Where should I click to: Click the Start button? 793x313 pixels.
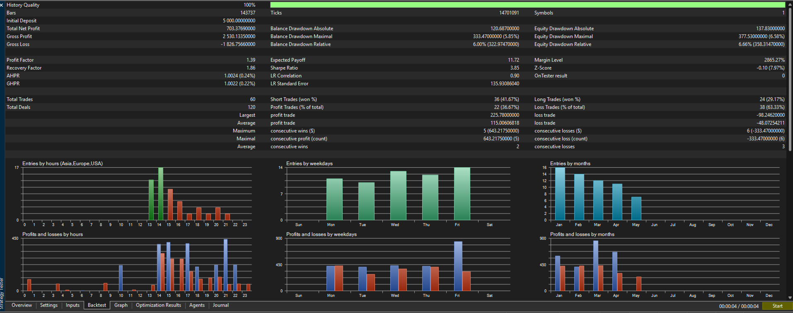[x=777, y=306]
